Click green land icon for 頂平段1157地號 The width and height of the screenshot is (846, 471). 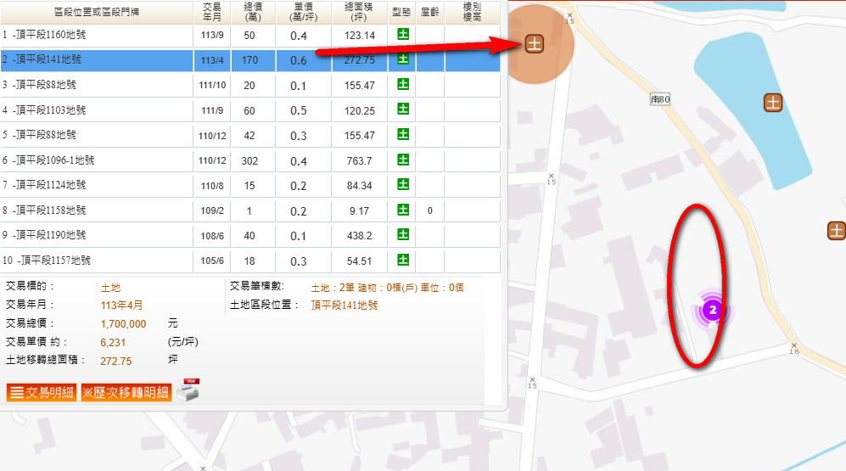click(x=403, y=260)
